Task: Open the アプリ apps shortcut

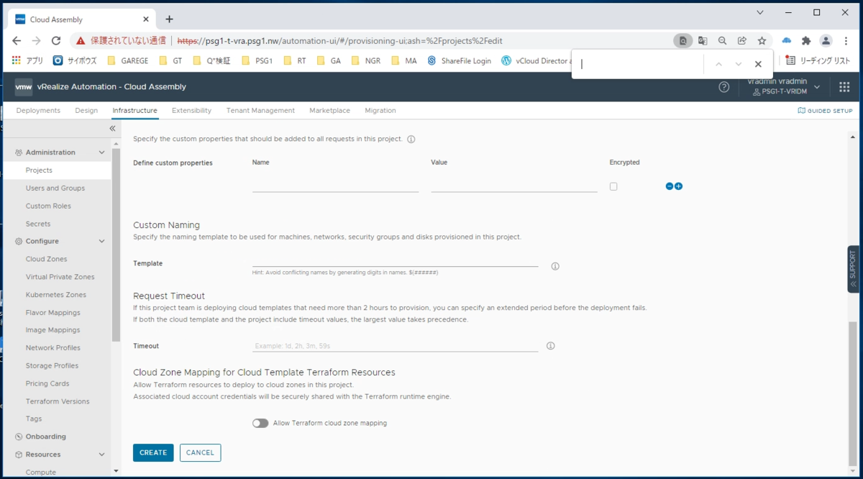Action: click(28, 61)
